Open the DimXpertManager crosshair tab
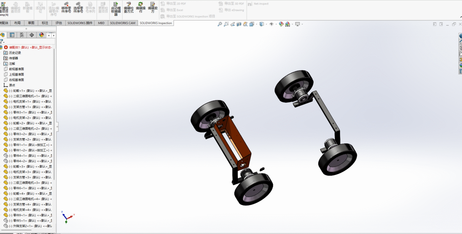Image resolution: width=462 pixels, height=234 pixels. tap(32, 35)
